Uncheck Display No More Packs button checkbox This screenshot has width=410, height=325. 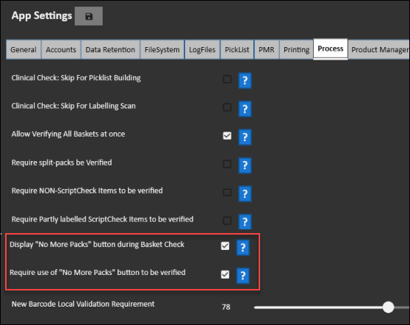pos(225,246)
